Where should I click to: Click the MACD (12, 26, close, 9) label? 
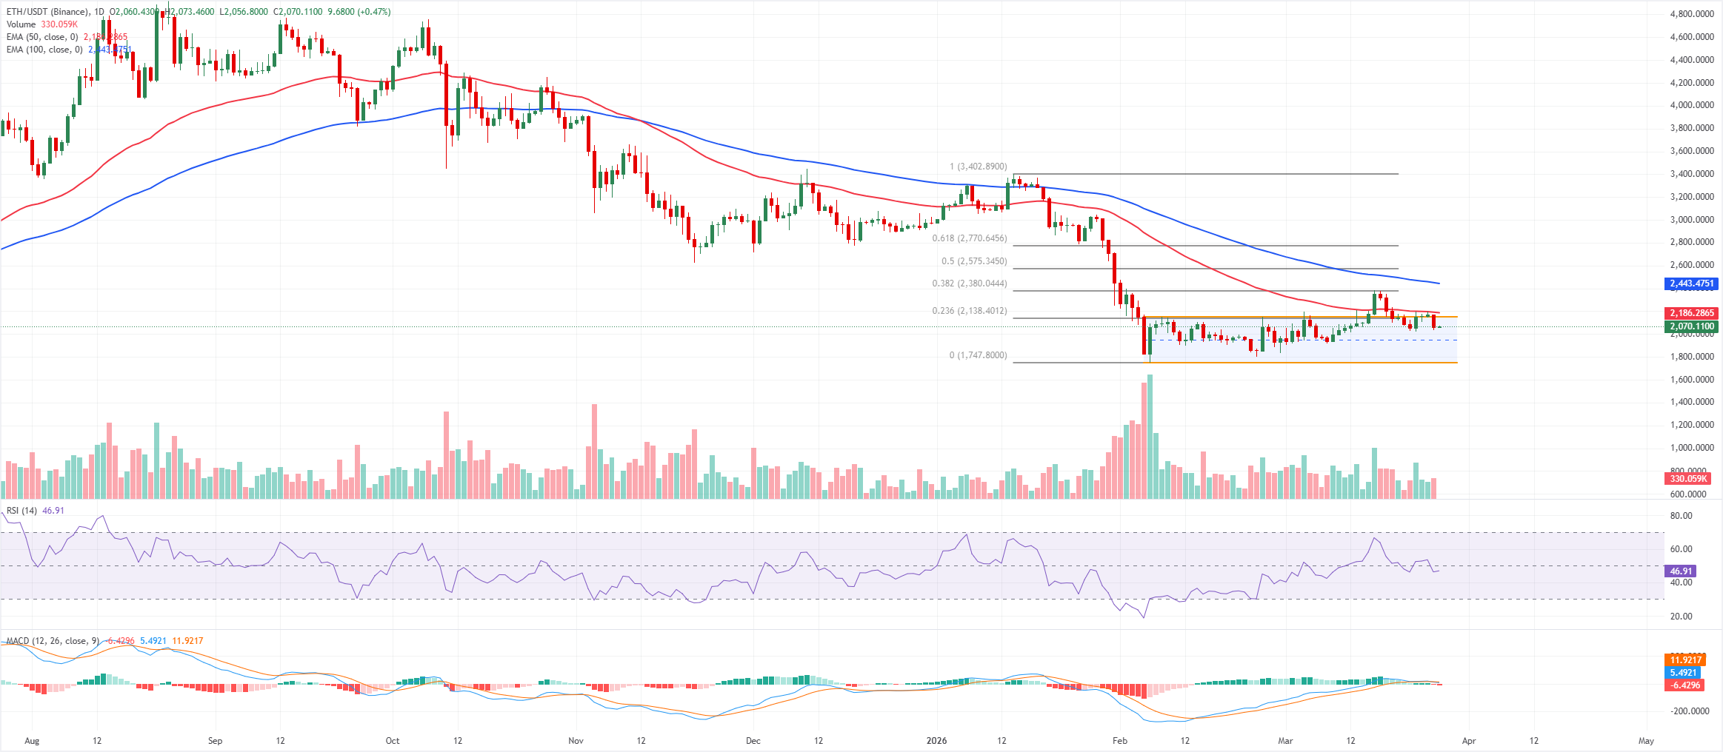point(53,641)
